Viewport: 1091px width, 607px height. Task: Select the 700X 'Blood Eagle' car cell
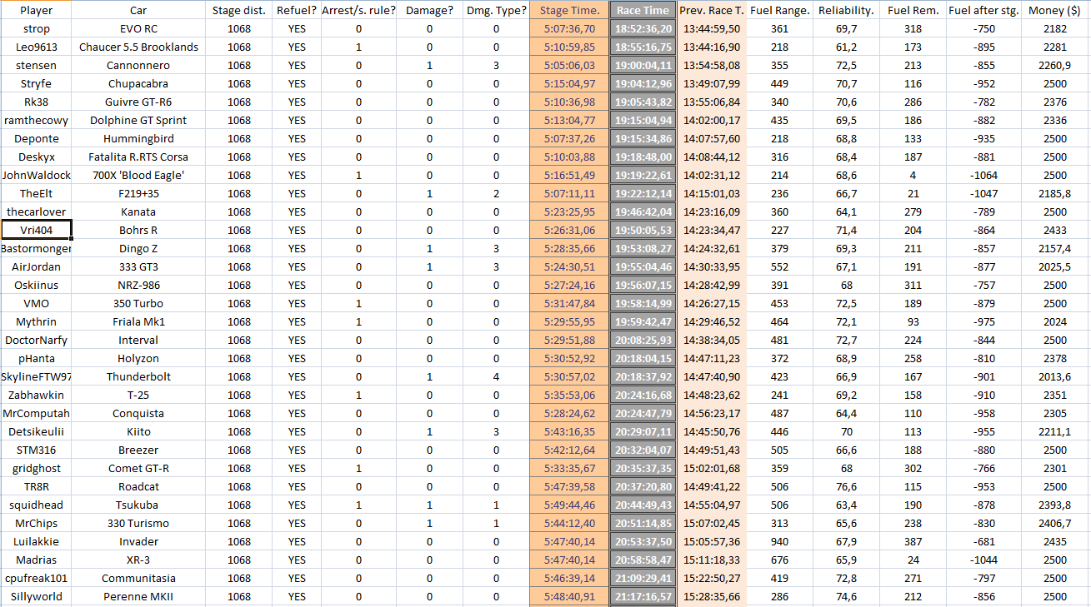[x=138, y=176]
